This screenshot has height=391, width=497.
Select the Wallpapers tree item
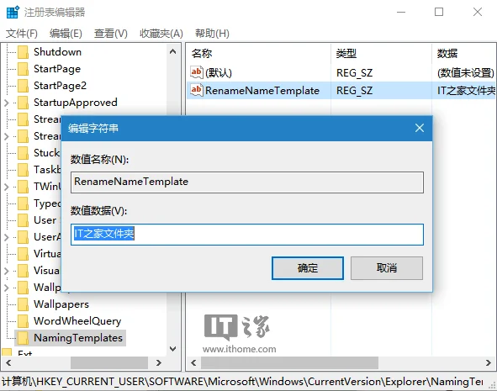[x=61, y=304]
